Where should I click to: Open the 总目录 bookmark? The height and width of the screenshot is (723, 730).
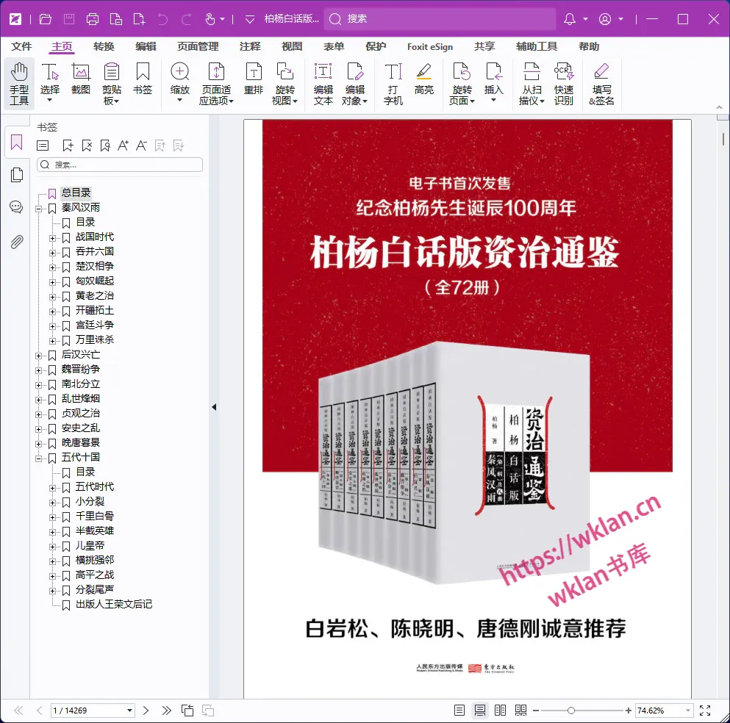click(x=76, y=193)
